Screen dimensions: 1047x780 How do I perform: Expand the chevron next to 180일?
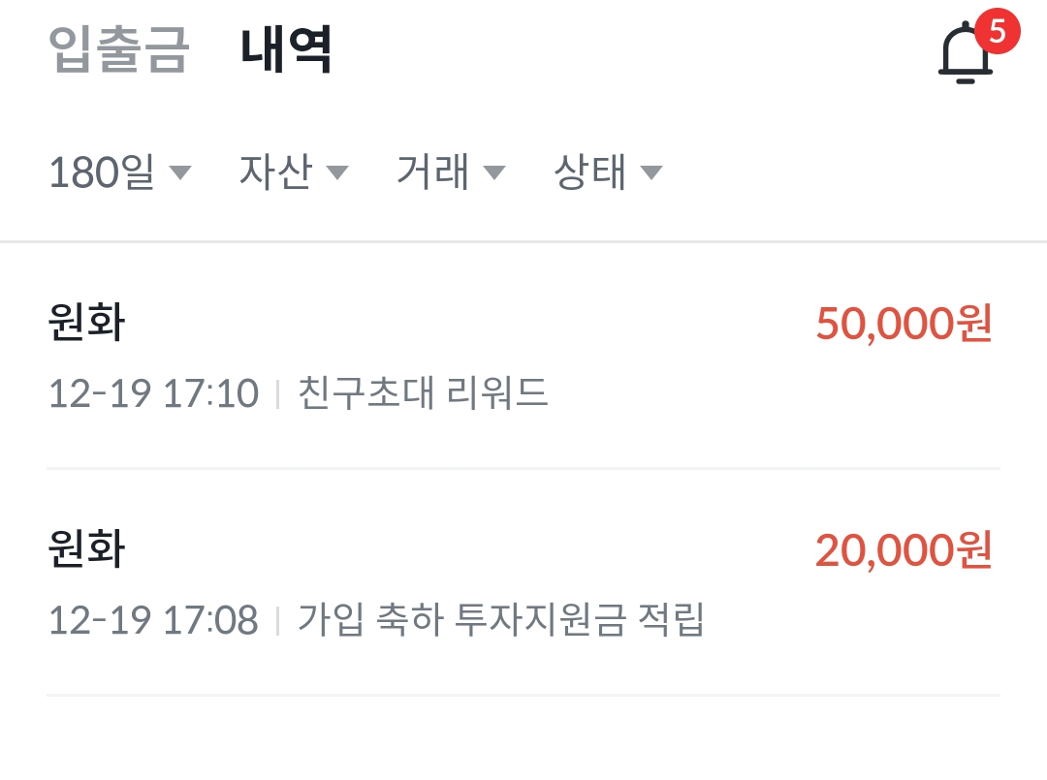(181, 172)
